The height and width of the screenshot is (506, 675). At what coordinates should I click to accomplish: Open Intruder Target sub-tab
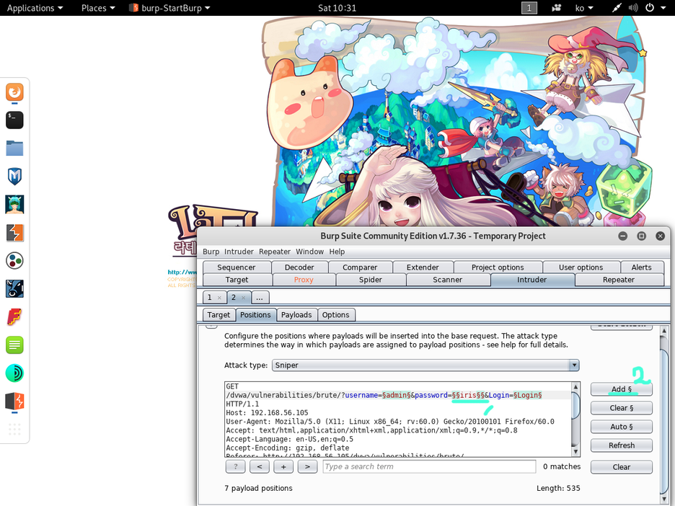(x=219, y=315)
